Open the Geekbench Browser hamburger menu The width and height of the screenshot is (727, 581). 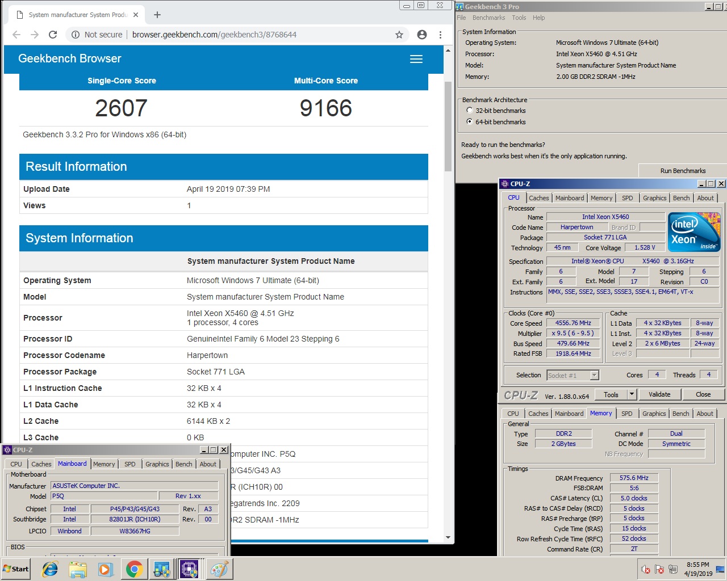[416, 59]
